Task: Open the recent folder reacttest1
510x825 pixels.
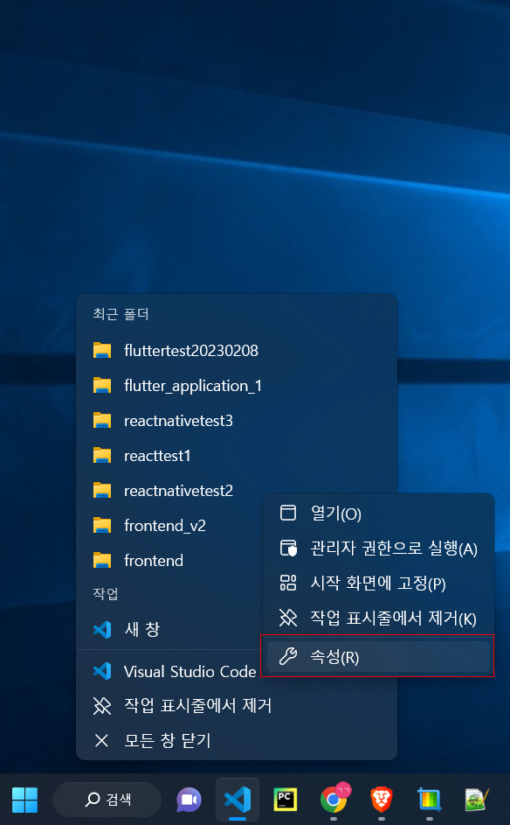Action: [x=237, y=456]
